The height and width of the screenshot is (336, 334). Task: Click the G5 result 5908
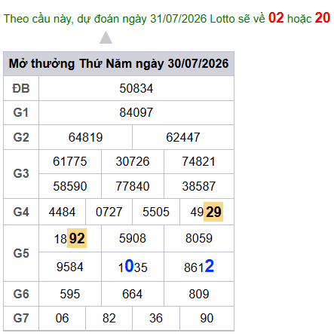(133, 238)
